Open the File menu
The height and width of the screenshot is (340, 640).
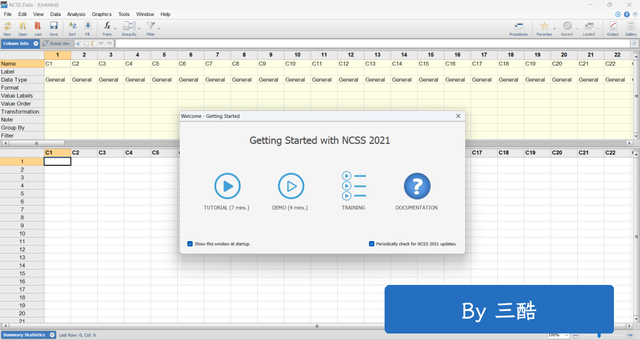tap(8, 14)
